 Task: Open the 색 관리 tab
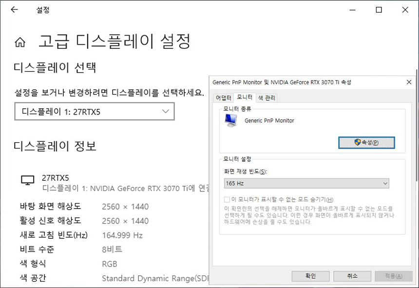tap(267, 98)
